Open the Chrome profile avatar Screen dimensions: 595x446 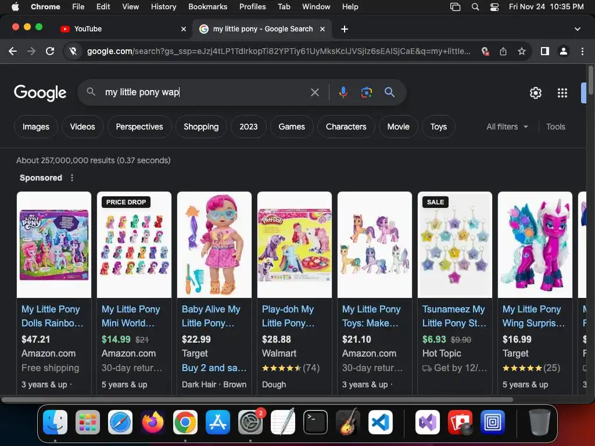point(564,51)
